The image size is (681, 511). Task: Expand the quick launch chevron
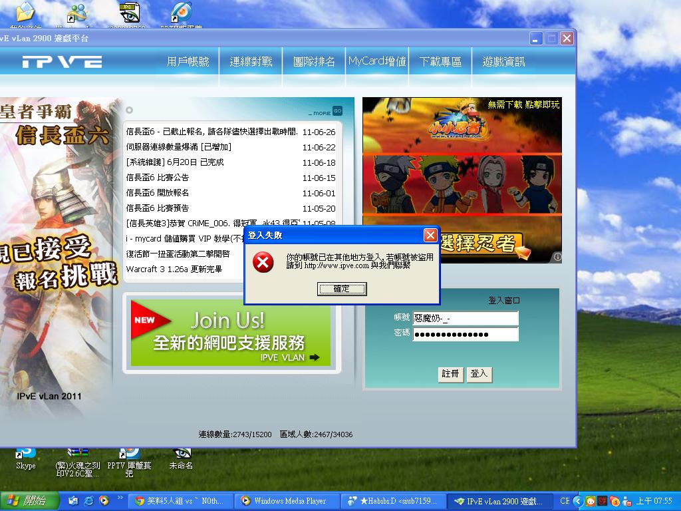click(x=120, y=498)
